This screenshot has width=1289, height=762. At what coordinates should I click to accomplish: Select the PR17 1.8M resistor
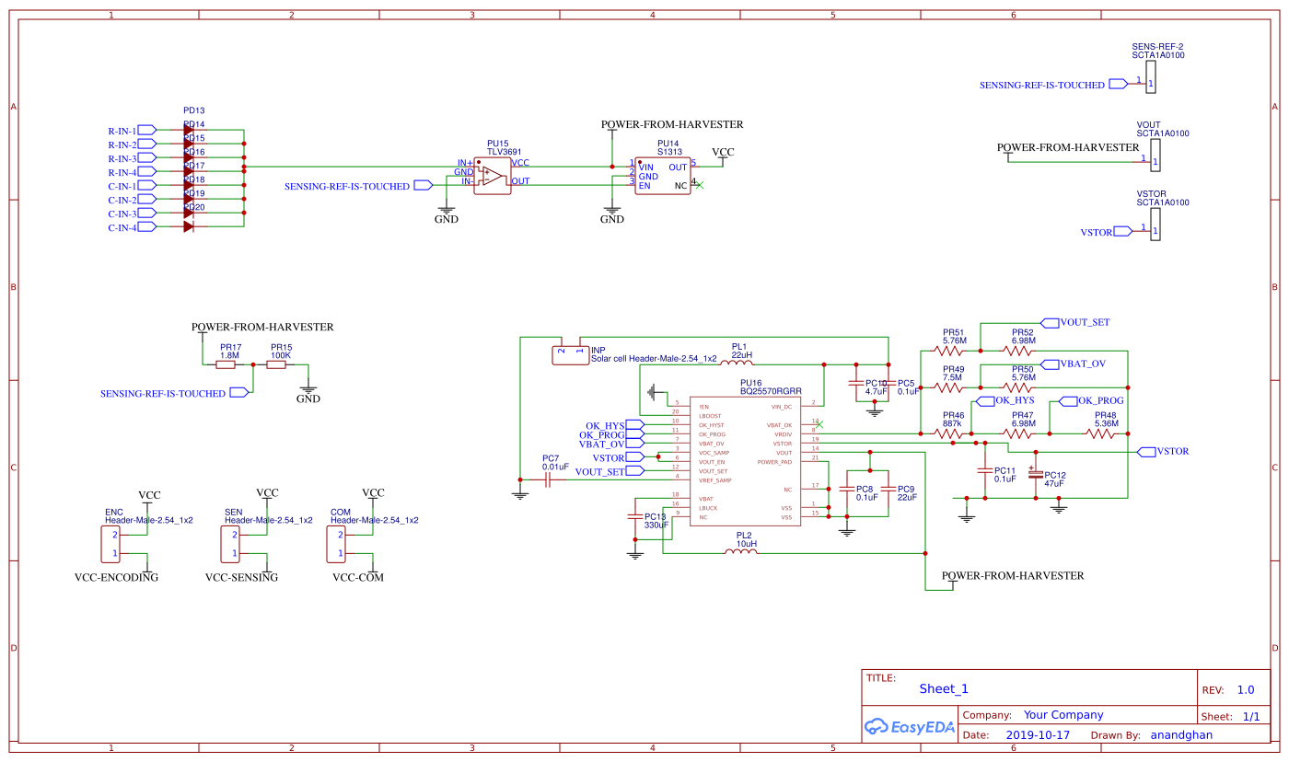pyautogui.click(x=226, y=365)
